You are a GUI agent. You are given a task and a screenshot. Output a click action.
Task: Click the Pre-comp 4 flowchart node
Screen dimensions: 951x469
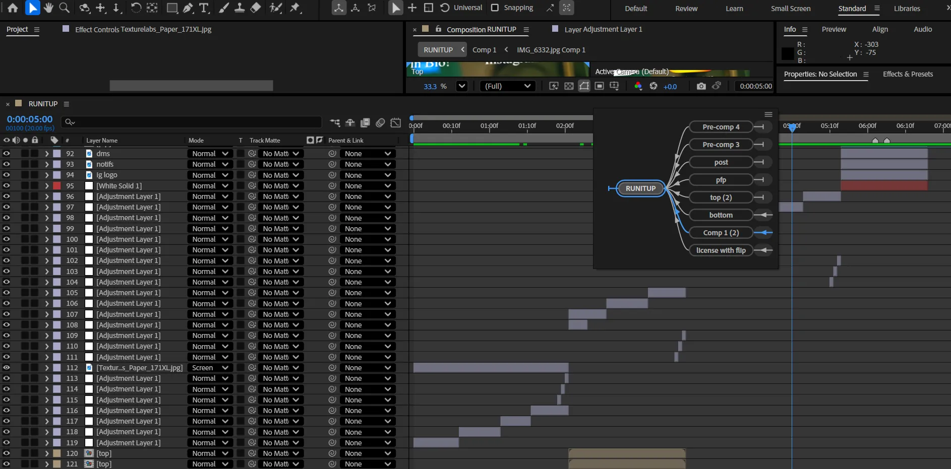pyautogui.click(x=721, y=127)
